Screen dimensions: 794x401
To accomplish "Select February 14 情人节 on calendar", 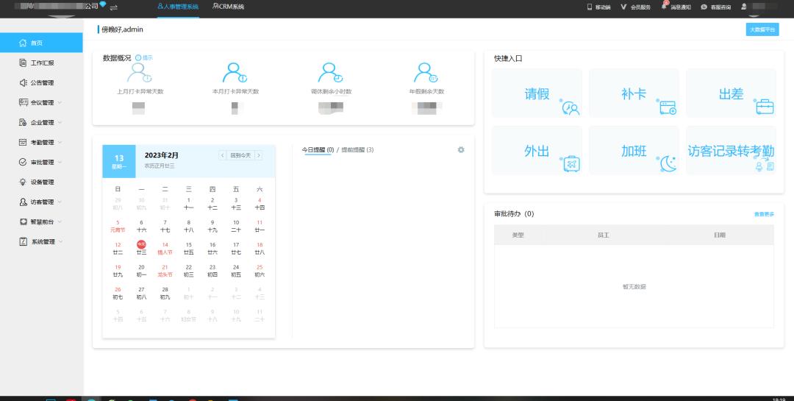I will coord(165,248).
